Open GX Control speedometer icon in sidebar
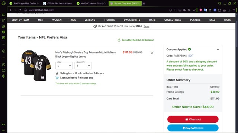This screenshot has height=133, width=238. click(x=3, y=21)
